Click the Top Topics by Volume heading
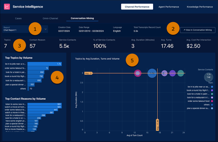This screenshot has width=218, height=142. 19,58
